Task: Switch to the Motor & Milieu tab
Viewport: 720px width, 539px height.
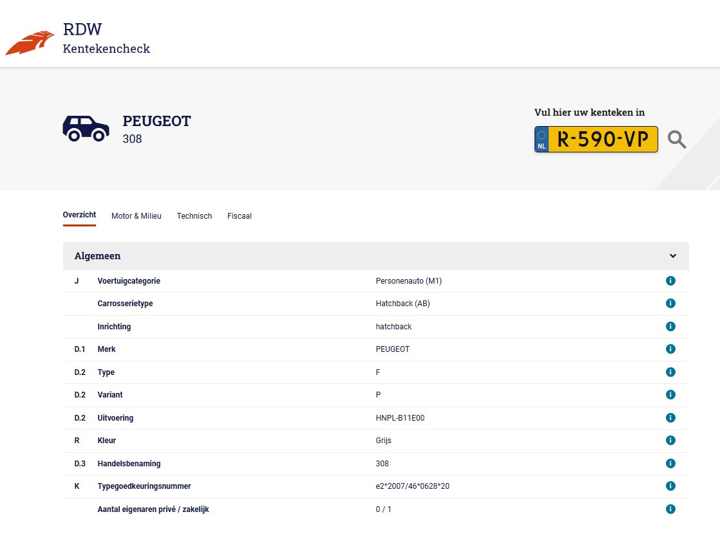Action: [137, 216]
